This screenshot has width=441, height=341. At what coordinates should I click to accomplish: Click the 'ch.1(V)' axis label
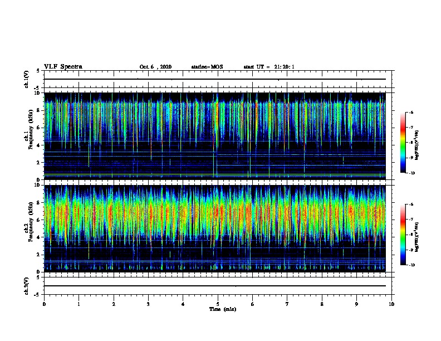[27, 79]
